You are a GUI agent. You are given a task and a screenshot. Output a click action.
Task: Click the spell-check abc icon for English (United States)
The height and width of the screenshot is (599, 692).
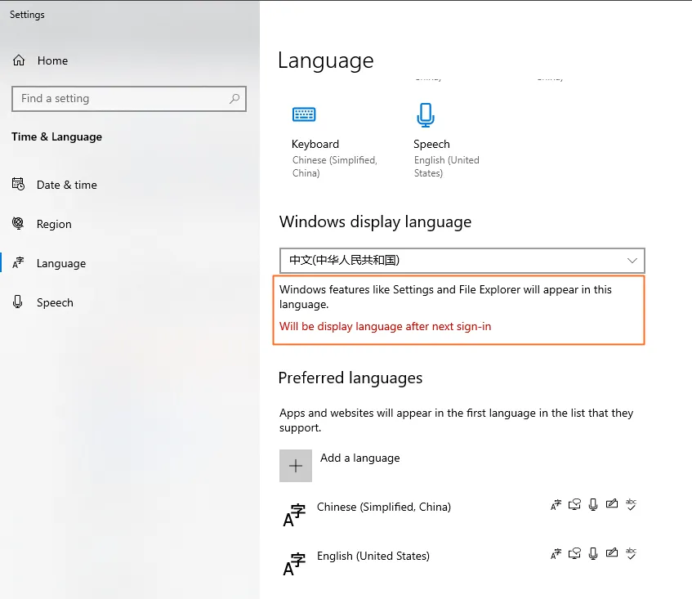click(631, 554)
